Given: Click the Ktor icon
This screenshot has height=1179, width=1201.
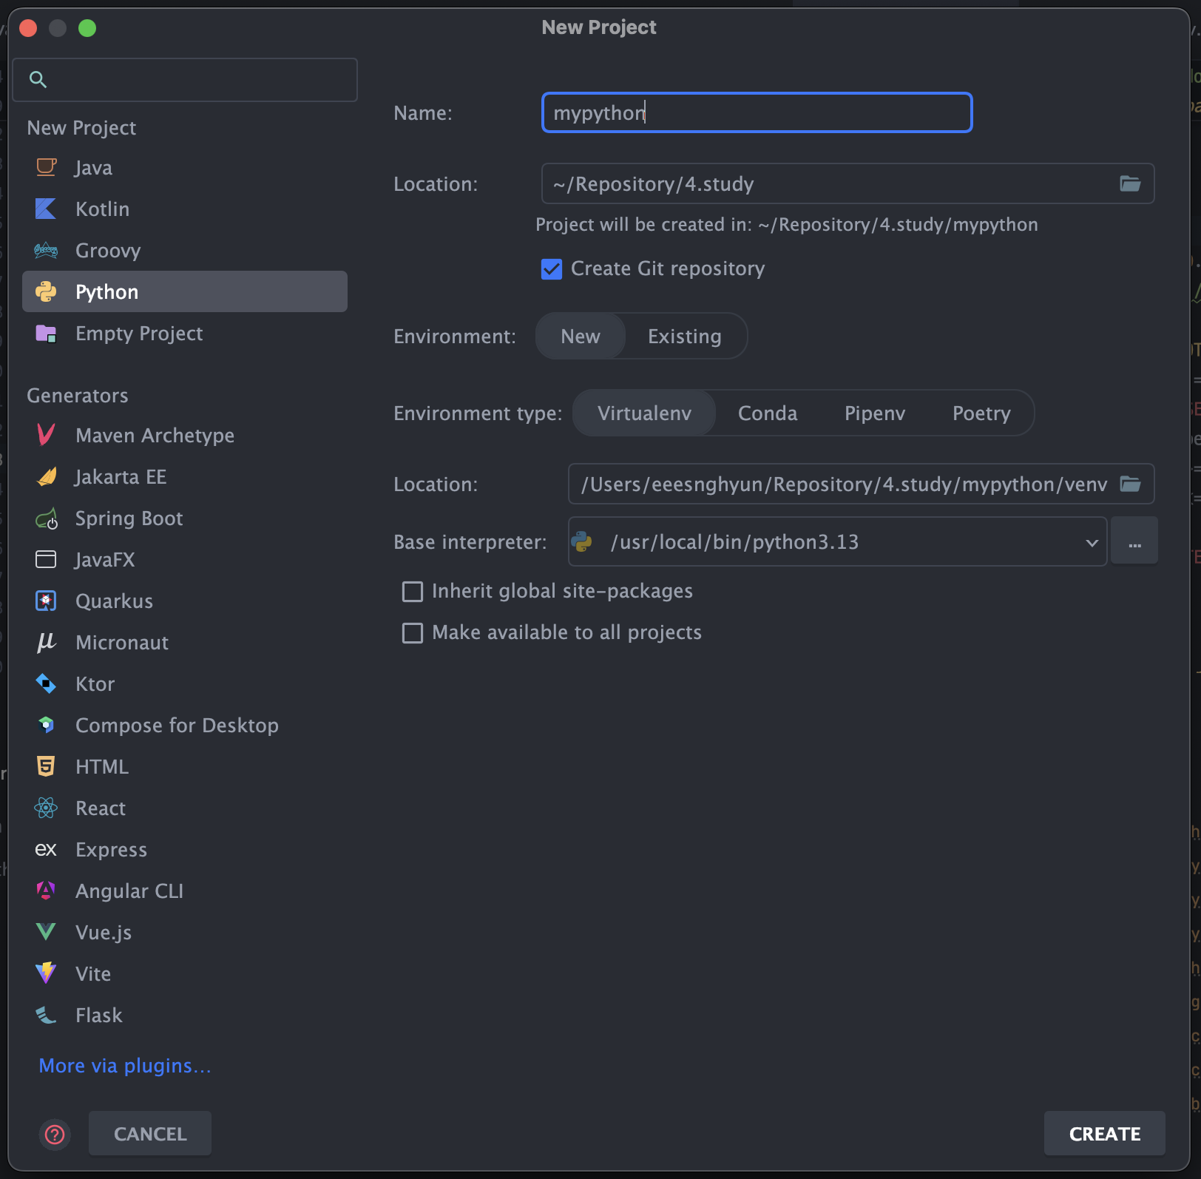Looking at the screenshot, I should coord(46,683).
